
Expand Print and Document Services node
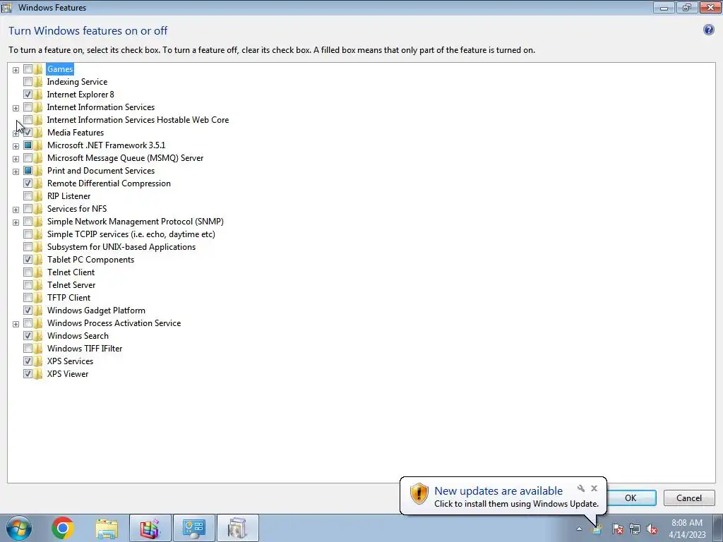[x=16, y=171]
